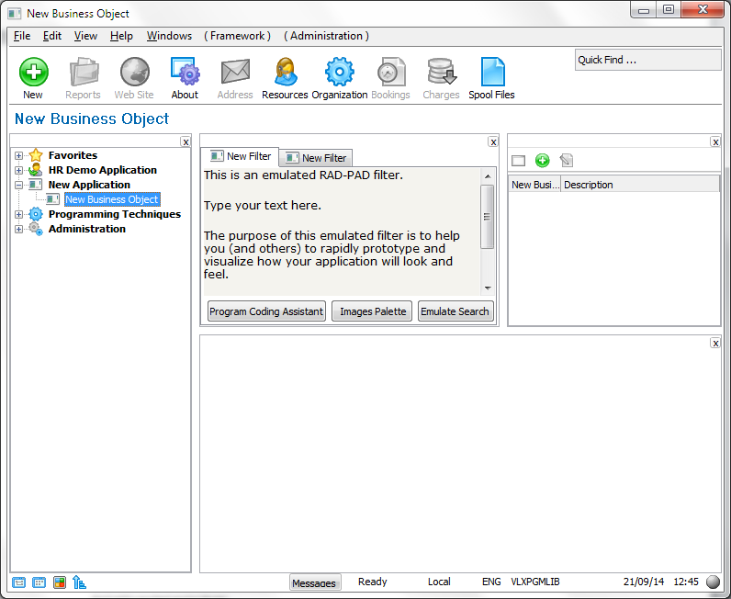Screen dimensions: 731x599
Task: Click the Programming Techniques gear icon
Action: 36,214
